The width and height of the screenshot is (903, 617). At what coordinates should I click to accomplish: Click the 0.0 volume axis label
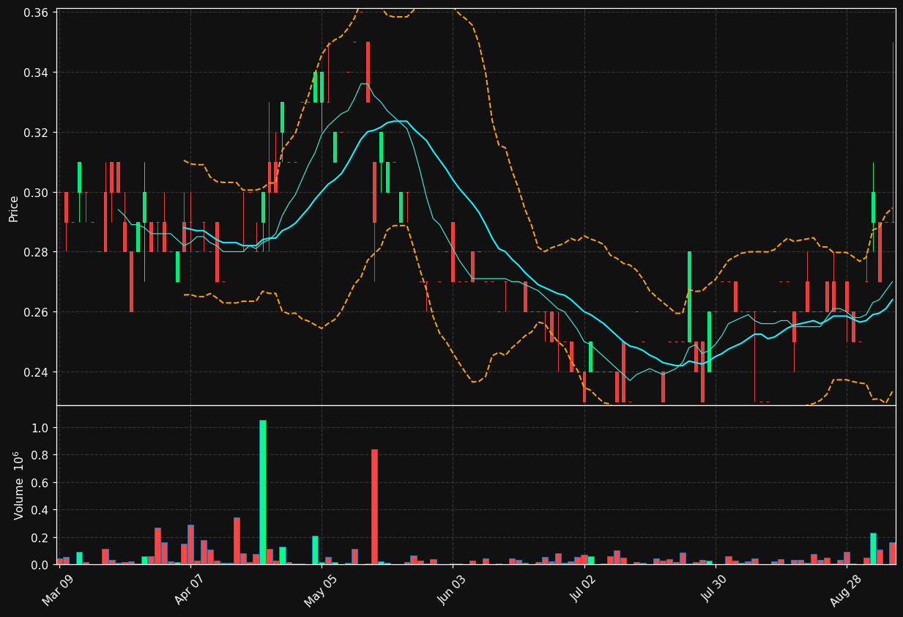(40, 565)
